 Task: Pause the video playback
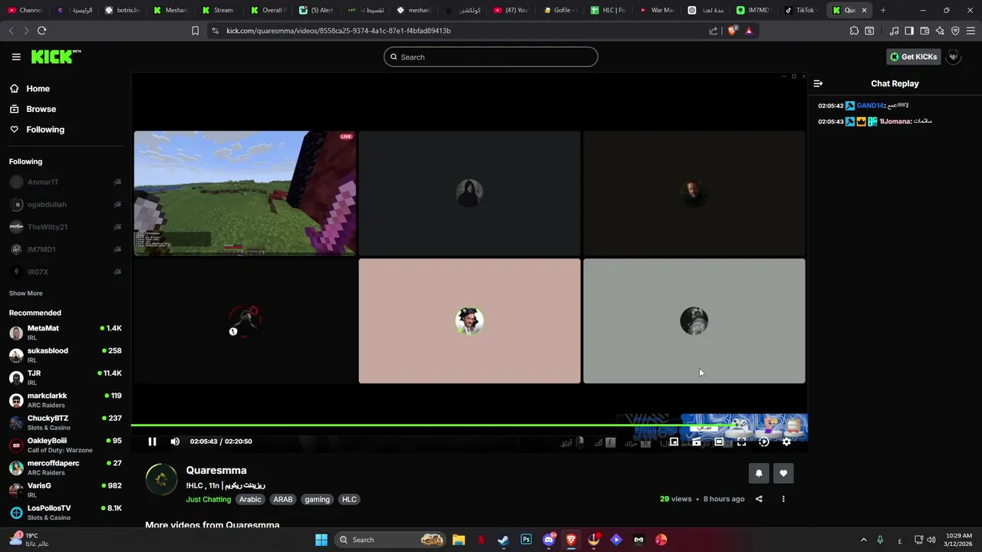(152, 442)
